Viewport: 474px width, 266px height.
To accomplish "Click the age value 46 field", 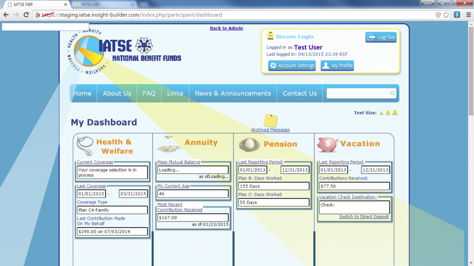I will click(193, 194).
